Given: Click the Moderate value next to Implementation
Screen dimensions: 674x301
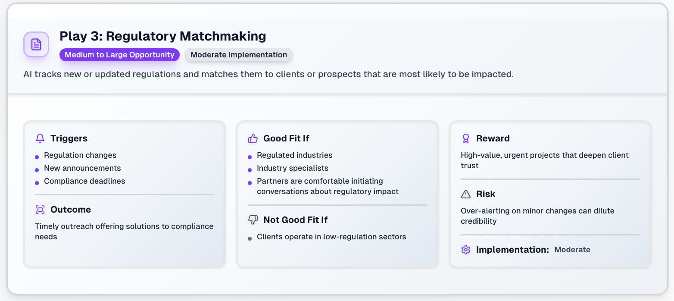Looking at the screenshot, I should click(572, 250).
